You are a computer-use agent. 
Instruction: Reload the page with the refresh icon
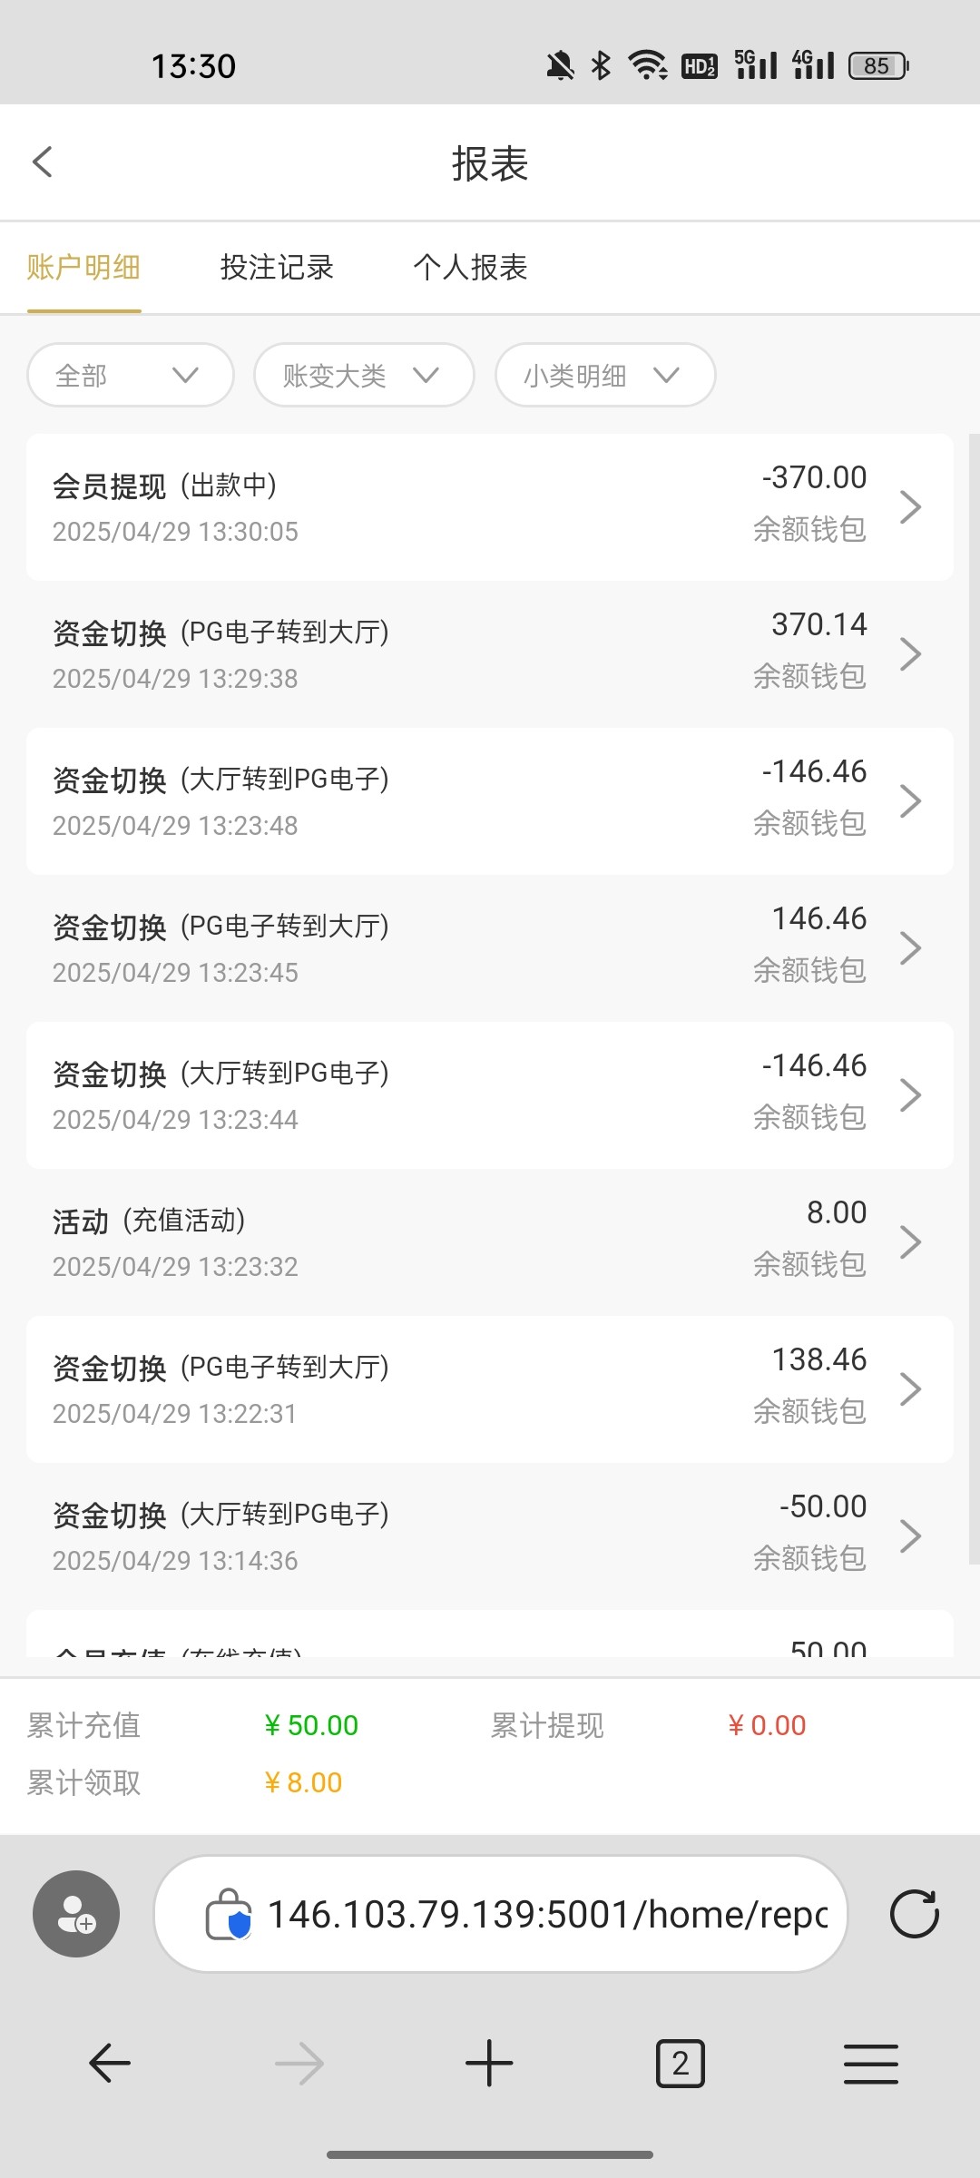click(x=914, y=1914)
